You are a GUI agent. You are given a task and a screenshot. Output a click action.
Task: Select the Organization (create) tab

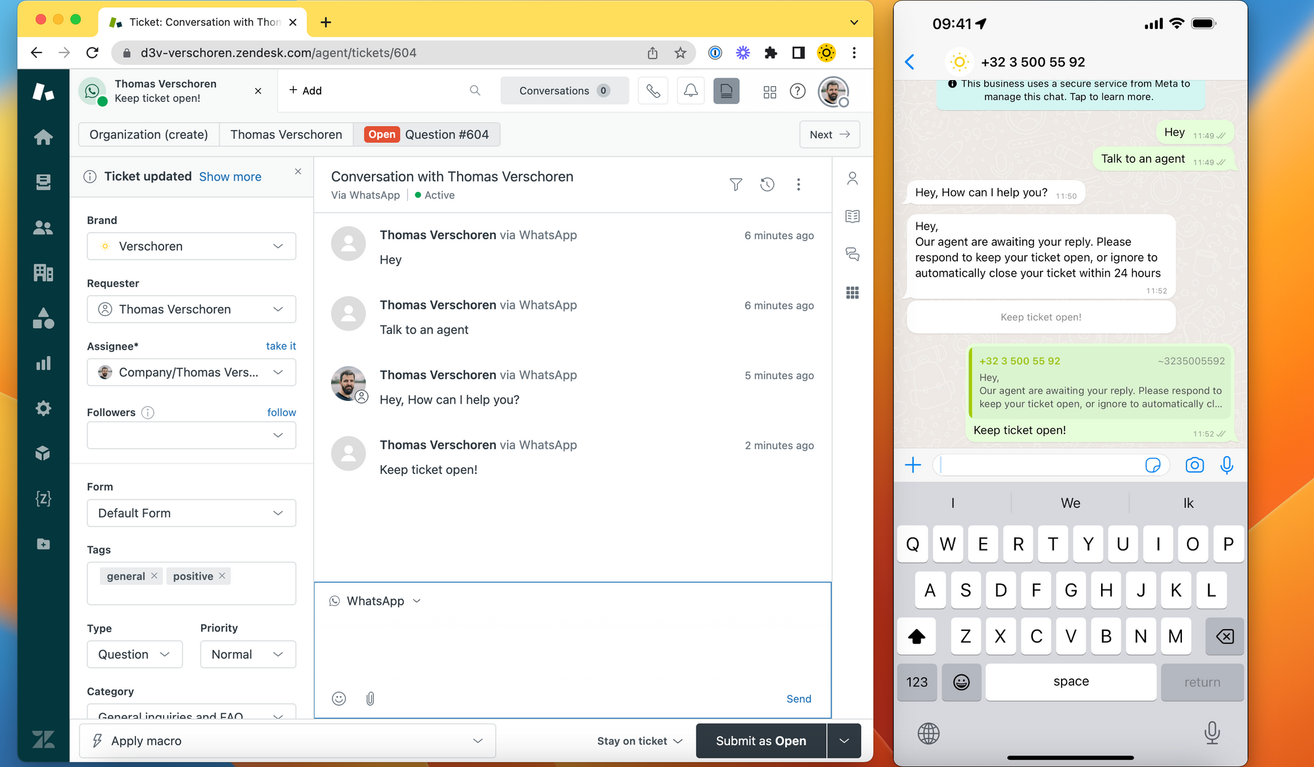148,135
